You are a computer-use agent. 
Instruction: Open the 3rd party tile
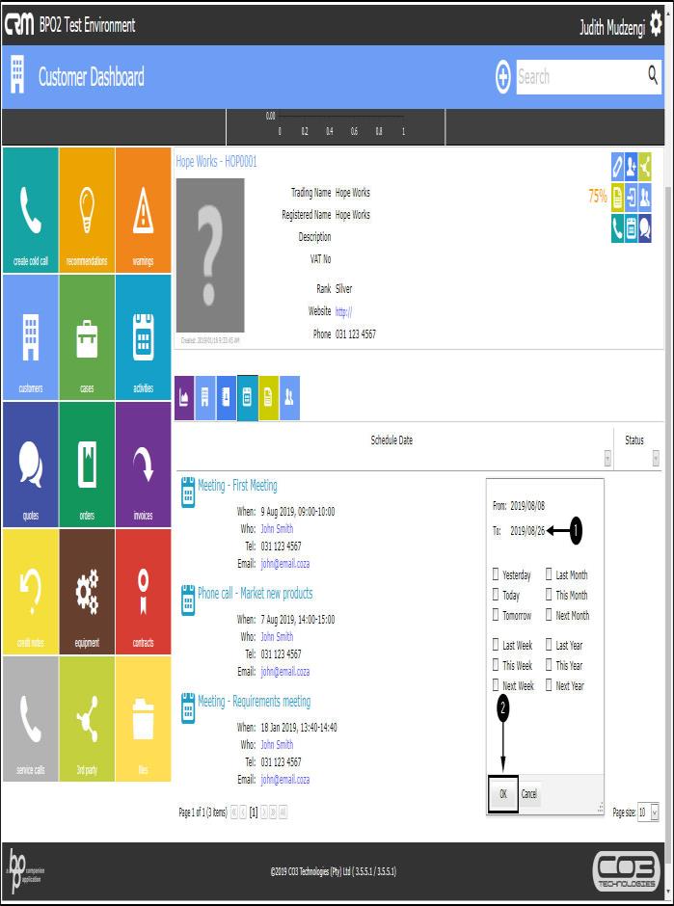coord(87,719)
